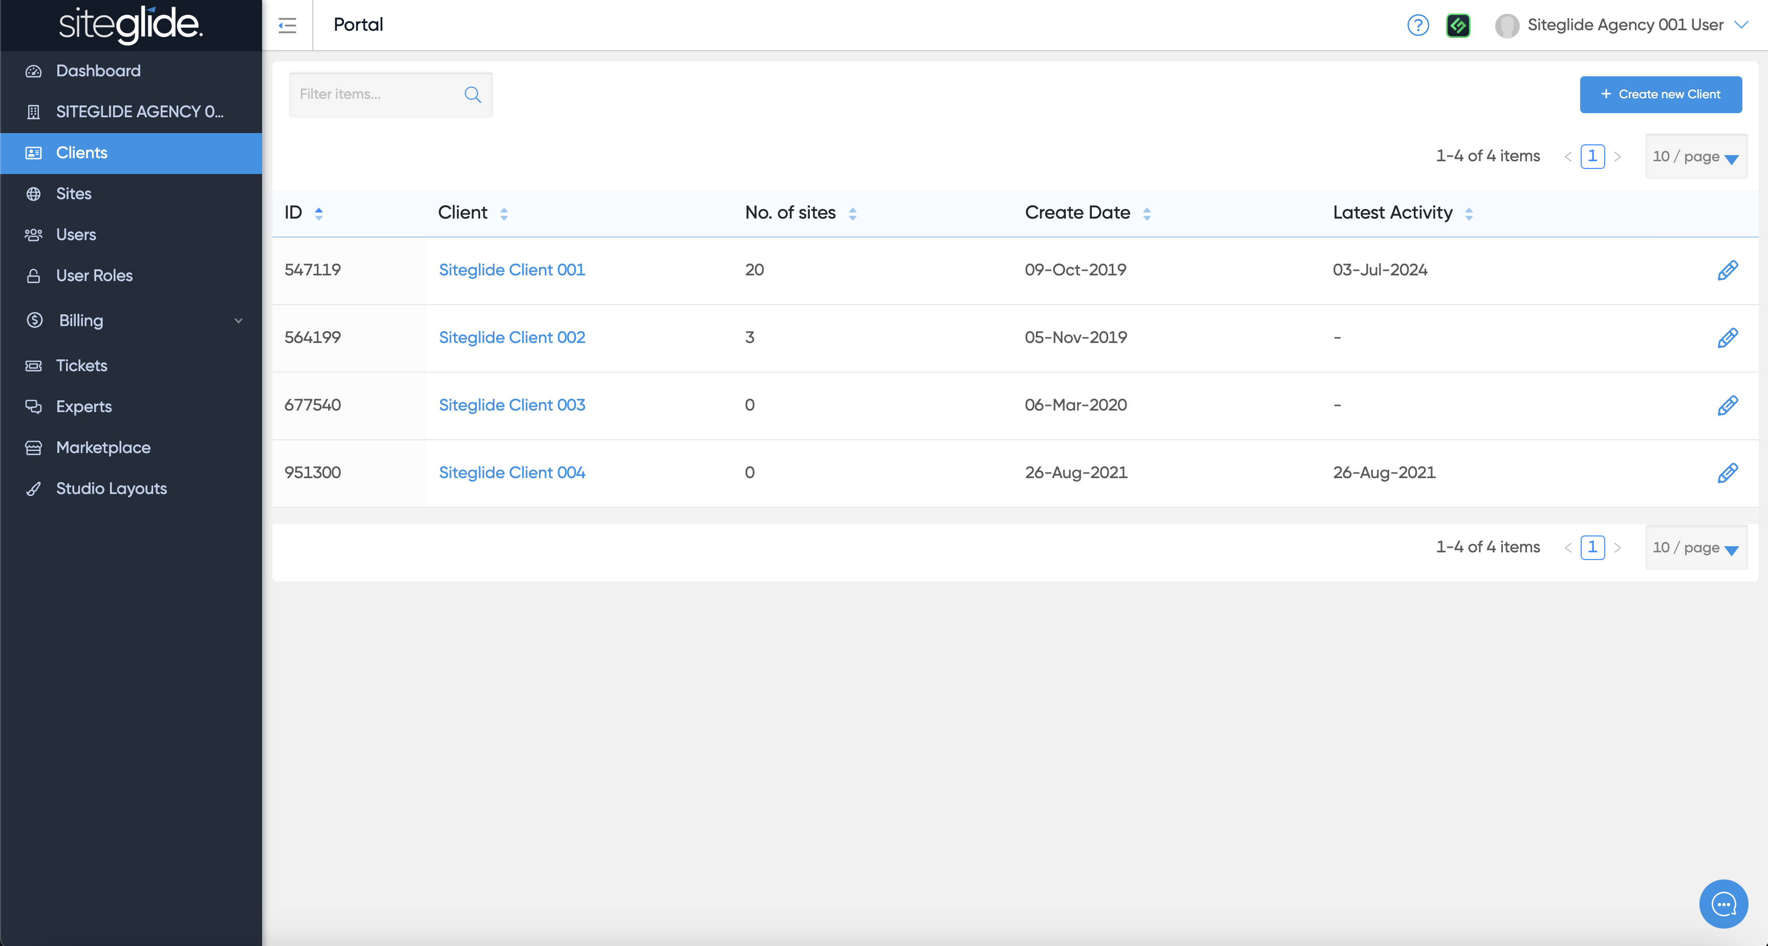Click the Create new Client button
1768x946 pixels.
[1660, 94]
